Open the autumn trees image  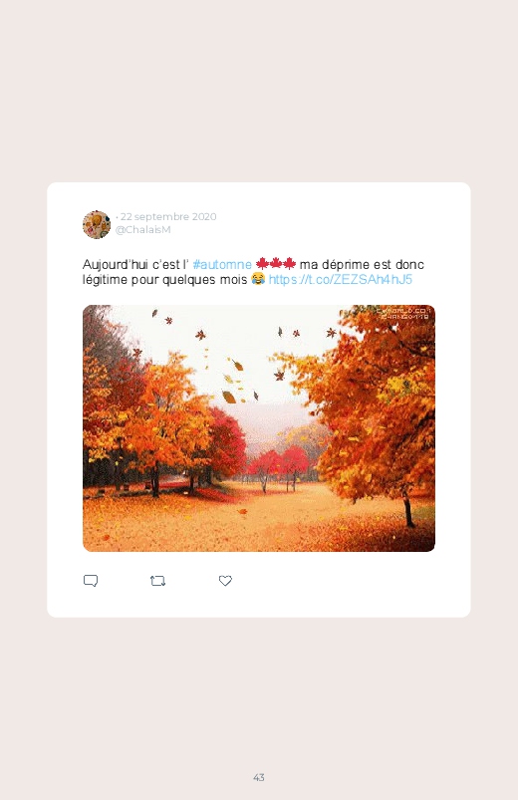point(259,428)
